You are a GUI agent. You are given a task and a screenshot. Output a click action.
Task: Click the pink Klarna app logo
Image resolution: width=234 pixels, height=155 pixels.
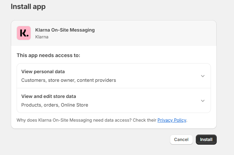pos(24,33)
